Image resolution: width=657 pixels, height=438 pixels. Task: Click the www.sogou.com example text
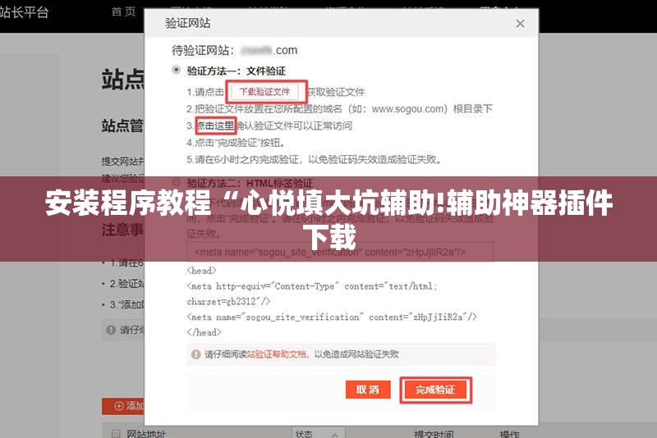[407, 109]
